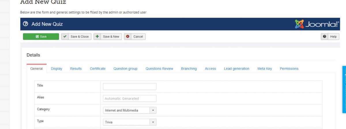Click the Joomla! logo
346x129 pixels.
pos(317,24)
